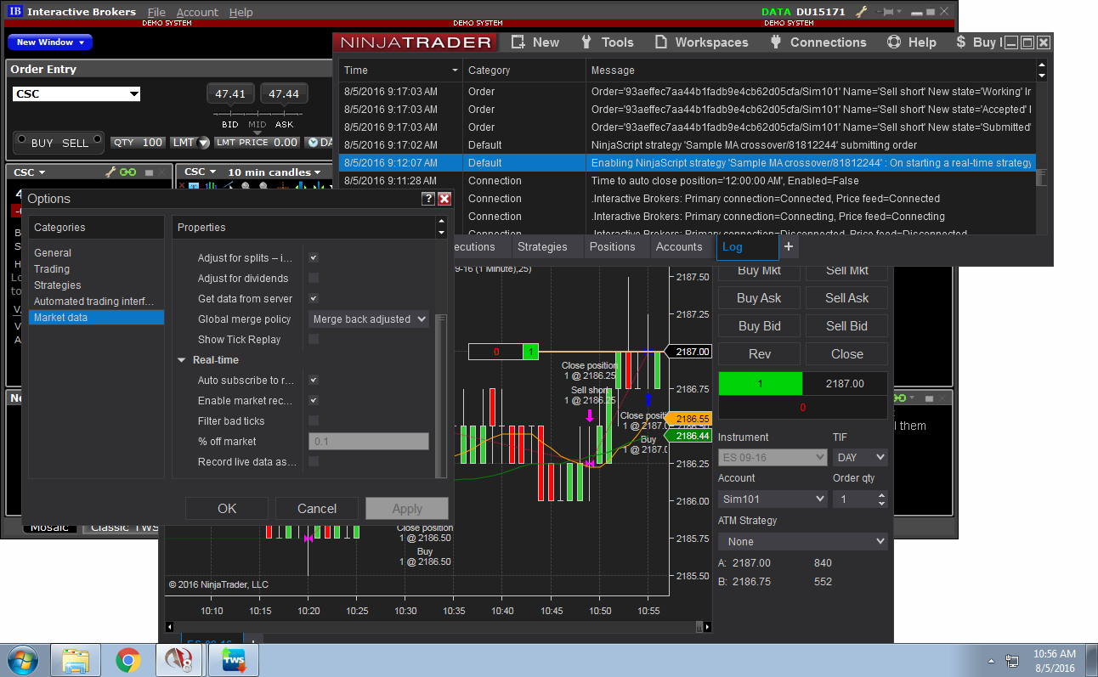This screenshot has height=677, width=1098.
Task: Open the Help menu in Interactive Brokers
Action: coord(241,12)
